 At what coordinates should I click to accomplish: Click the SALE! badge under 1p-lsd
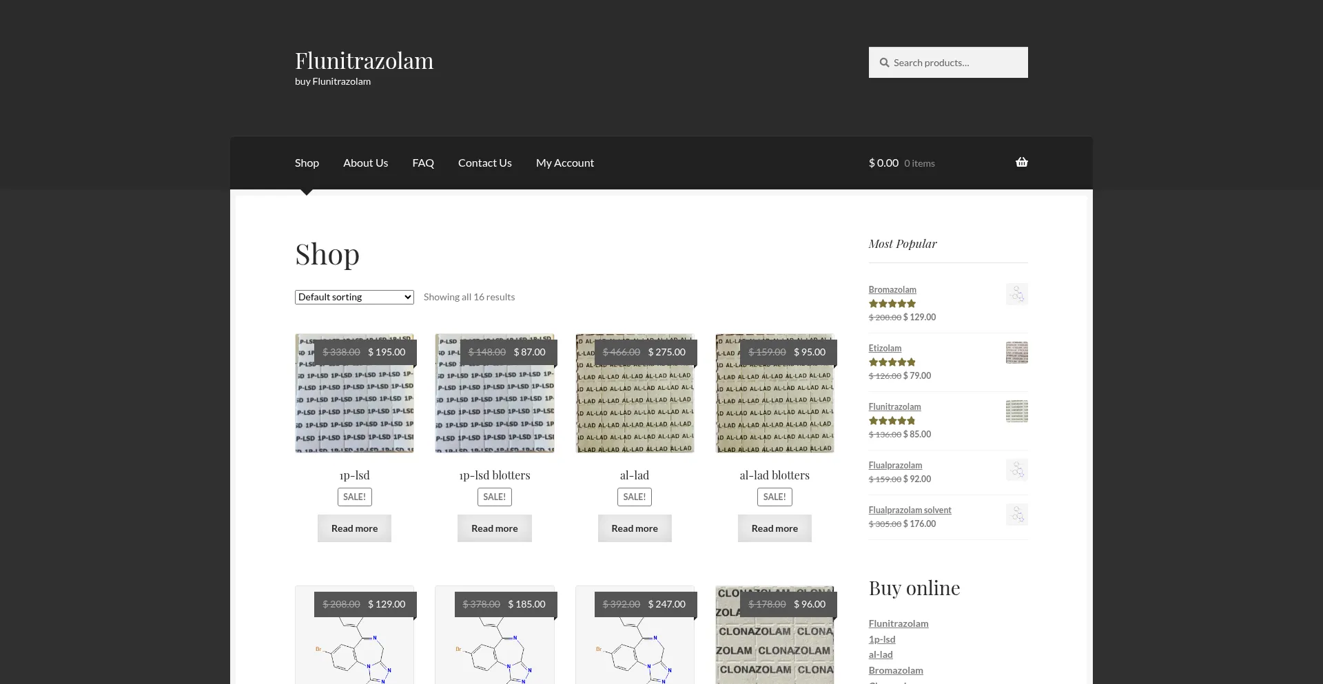pos(354,497)
